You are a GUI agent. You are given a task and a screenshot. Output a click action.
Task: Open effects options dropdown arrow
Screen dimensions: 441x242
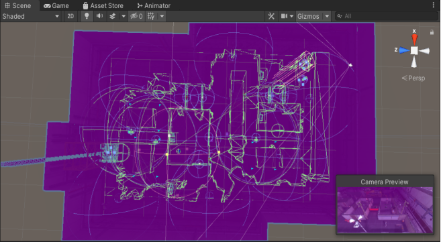(124, 16)
